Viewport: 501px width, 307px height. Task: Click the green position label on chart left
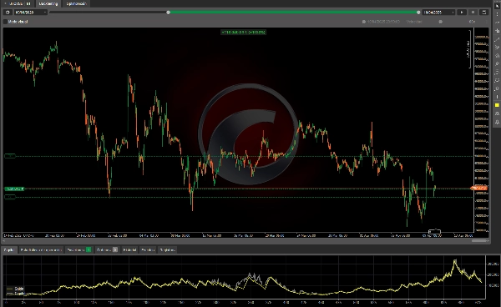click(14, 189)
